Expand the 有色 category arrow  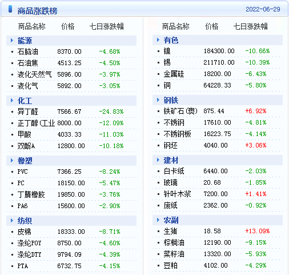pos(158,40)
